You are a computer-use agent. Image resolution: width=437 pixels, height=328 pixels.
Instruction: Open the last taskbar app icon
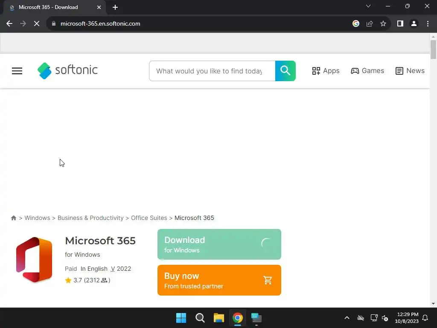256,318
